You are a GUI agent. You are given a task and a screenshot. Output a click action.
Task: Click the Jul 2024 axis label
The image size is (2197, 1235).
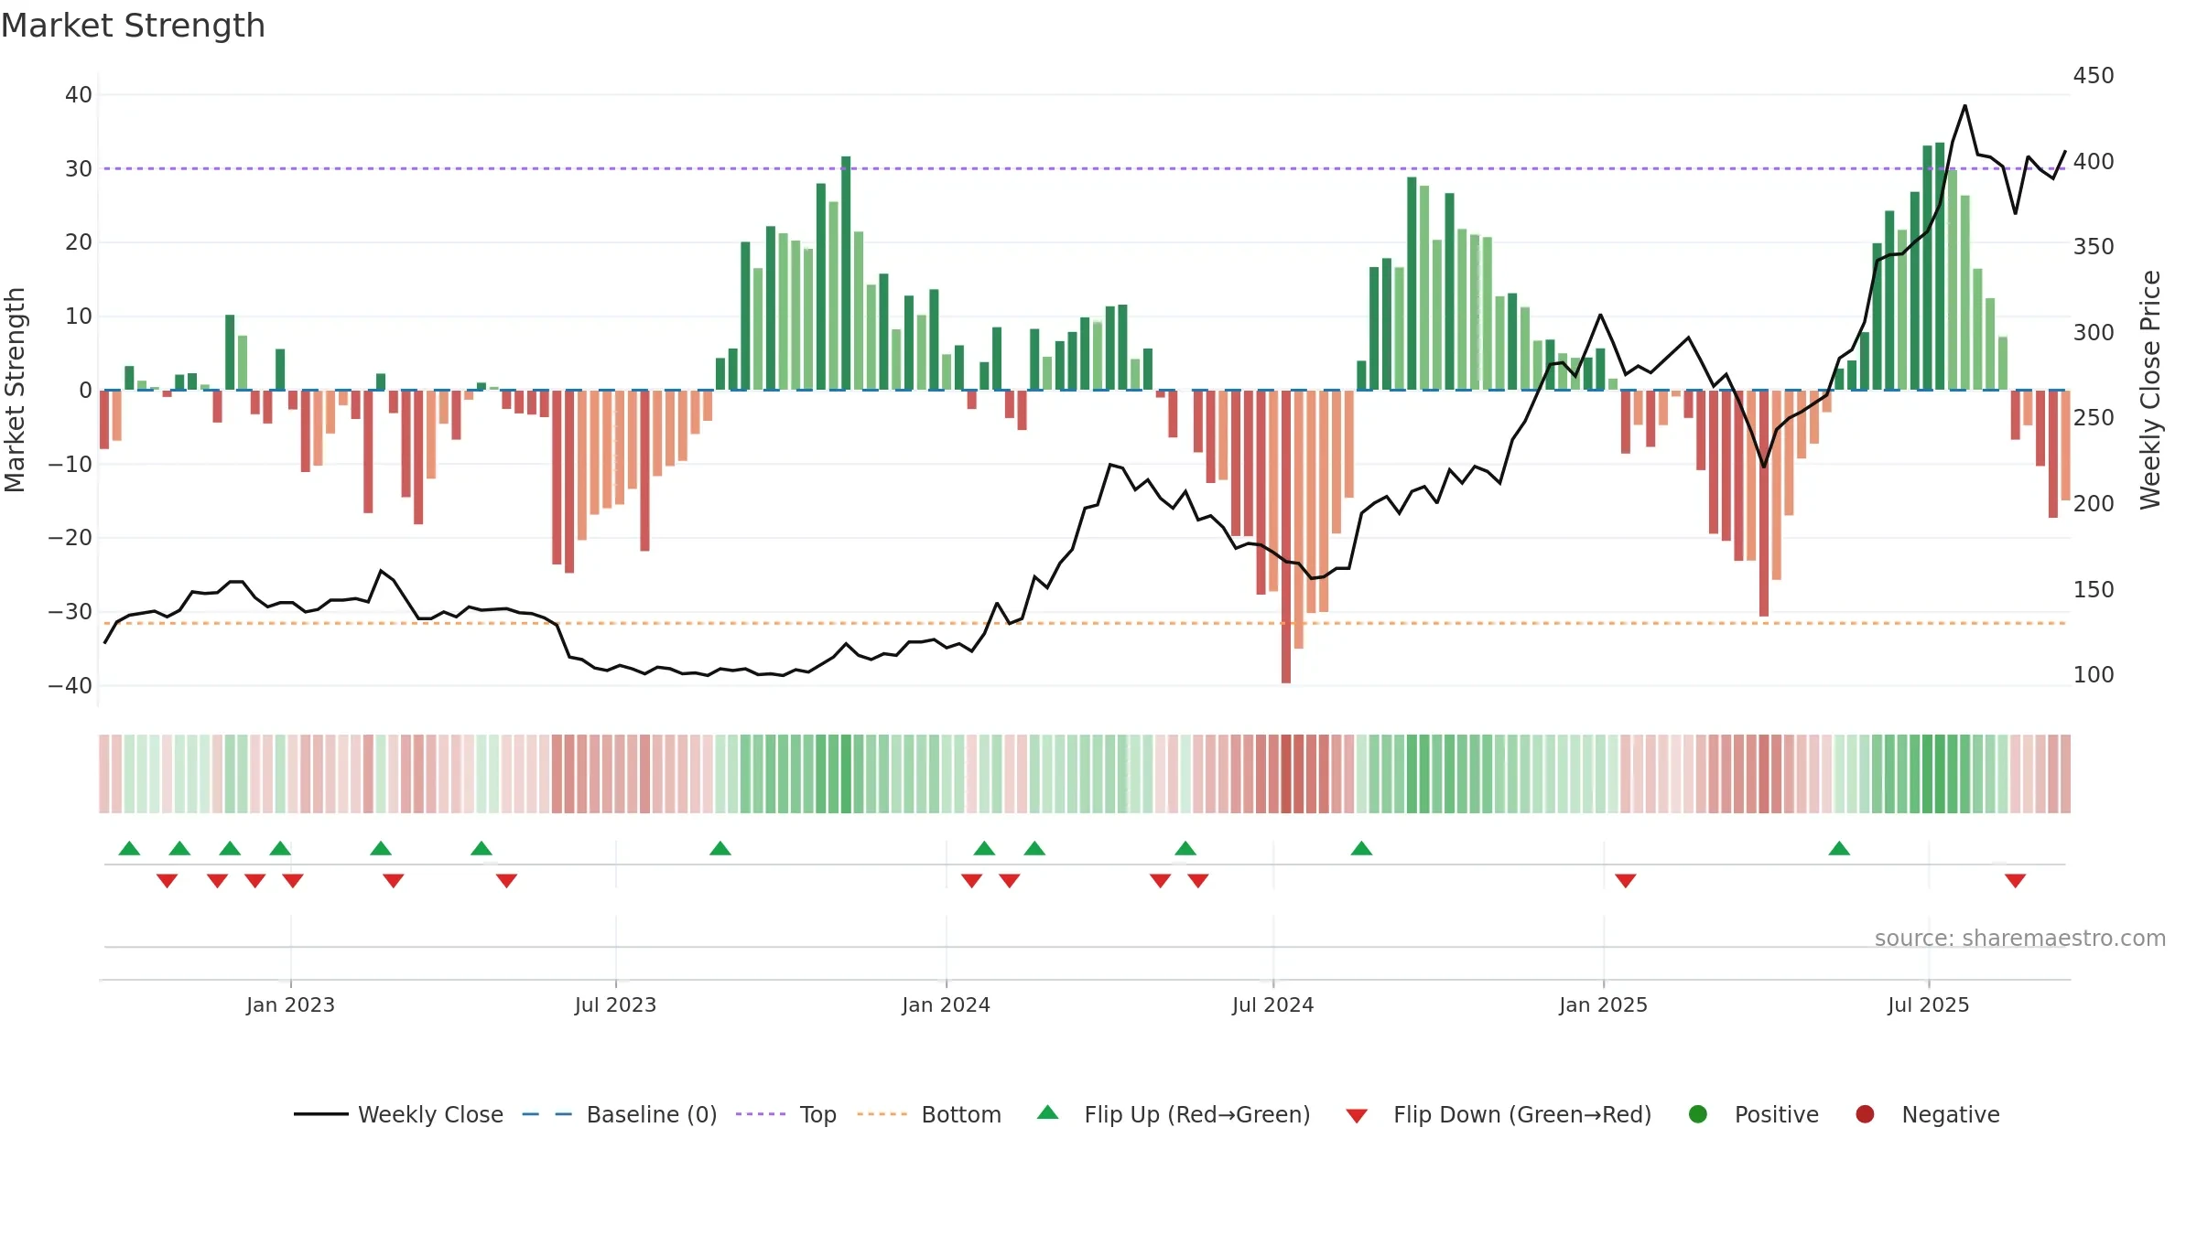[x=1272, y=1004]
